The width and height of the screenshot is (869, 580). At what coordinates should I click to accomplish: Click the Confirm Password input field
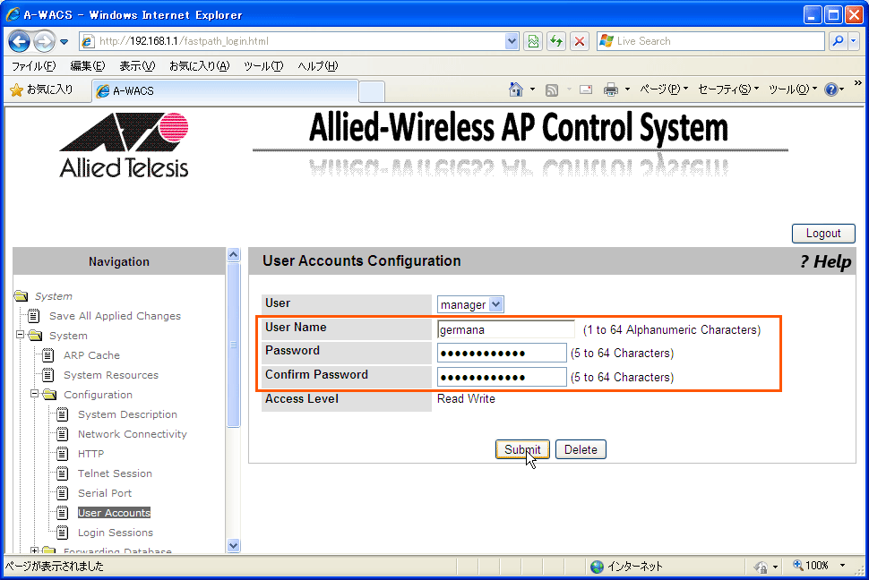[x=502, y=377]
